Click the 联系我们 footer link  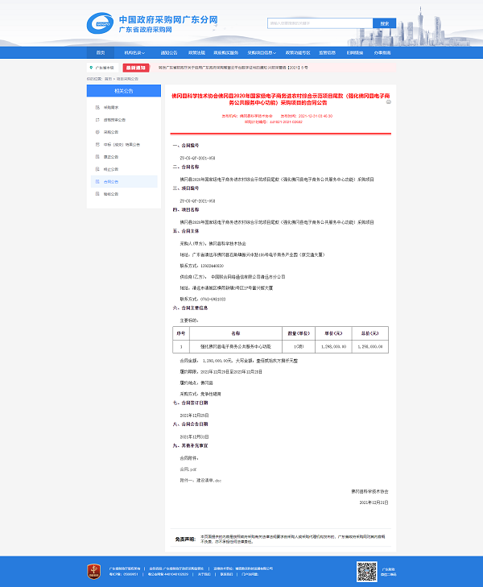point(226,574)
